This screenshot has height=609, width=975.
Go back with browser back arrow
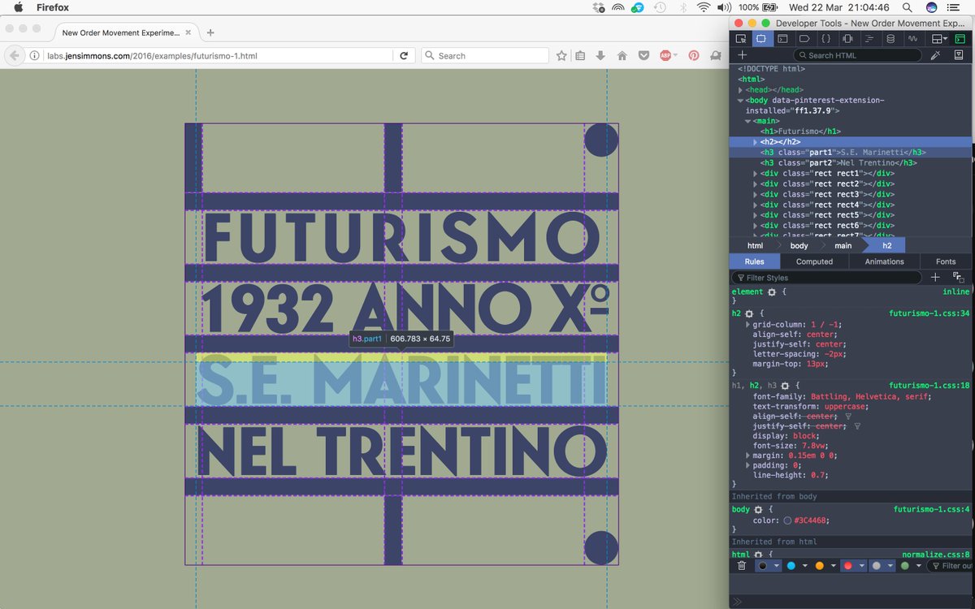pyautogui.click(x=15, y=55)
